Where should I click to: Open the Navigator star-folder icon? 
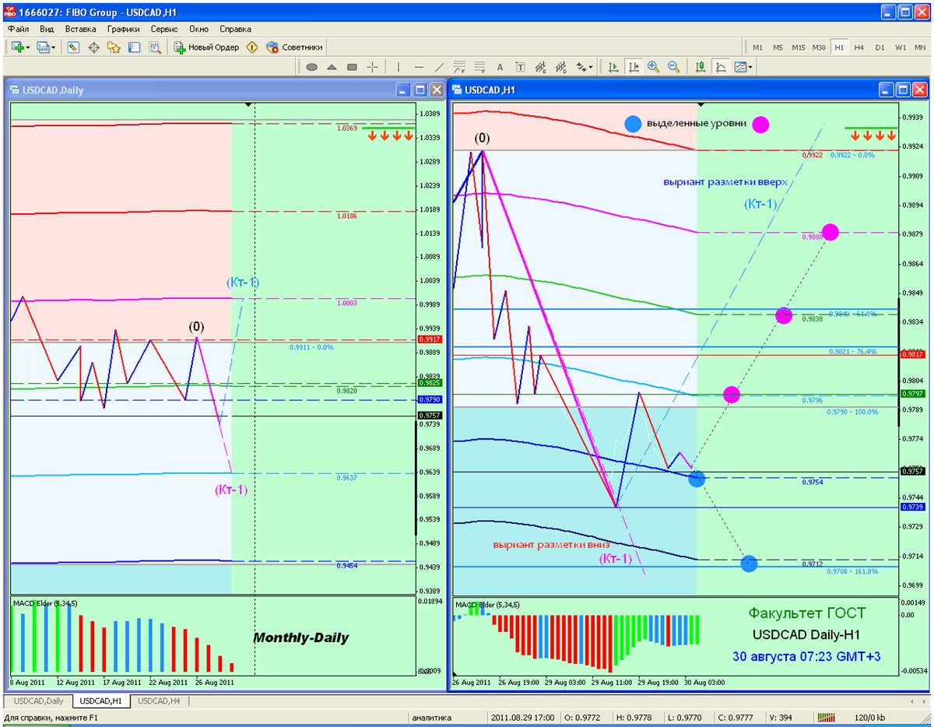114,47
